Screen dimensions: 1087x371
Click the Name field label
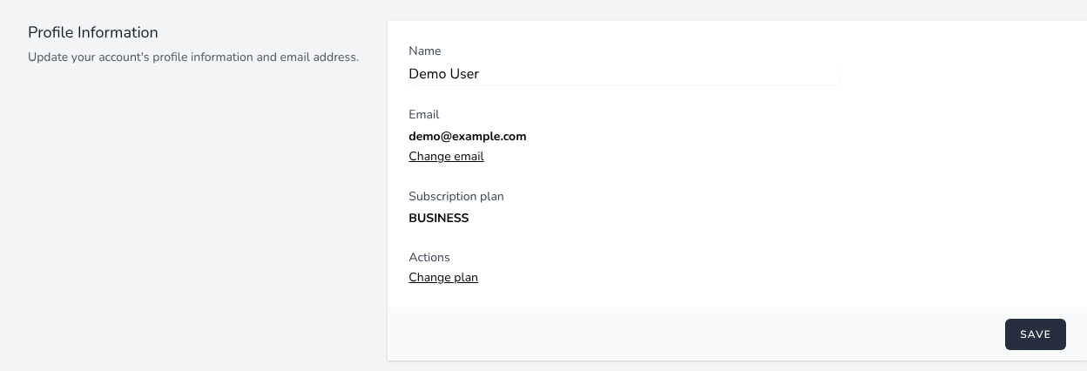coord(425,51)
